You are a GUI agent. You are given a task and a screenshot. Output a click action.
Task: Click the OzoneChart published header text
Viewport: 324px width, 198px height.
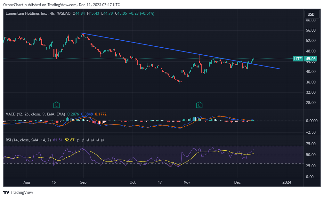61,4
